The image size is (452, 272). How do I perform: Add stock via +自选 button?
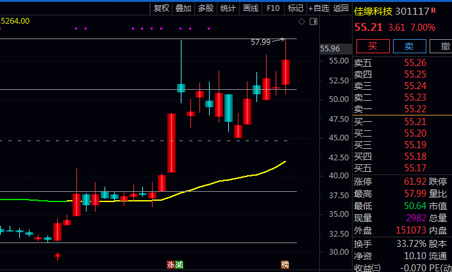point(318,8)
